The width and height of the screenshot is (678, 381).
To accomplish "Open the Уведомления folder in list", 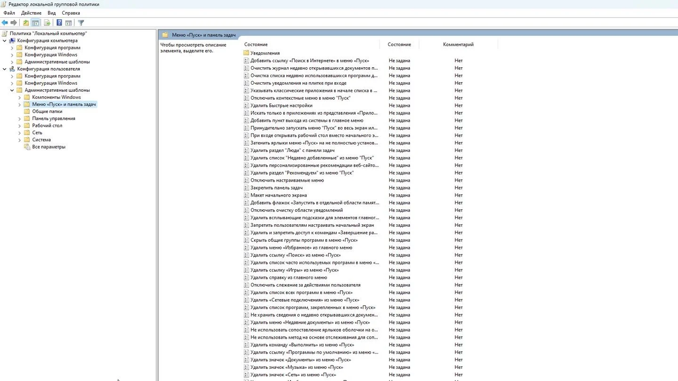I will tap(265, 53).
